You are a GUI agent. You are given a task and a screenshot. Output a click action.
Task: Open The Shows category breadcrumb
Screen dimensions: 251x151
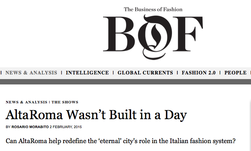65,102
